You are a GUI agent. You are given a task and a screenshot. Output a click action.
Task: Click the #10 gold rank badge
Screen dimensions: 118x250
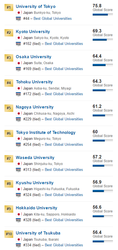[x=9, y=234]
